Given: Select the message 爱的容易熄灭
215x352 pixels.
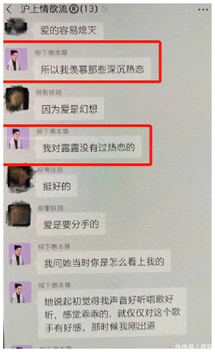Looking at the screenshot, I should pos(69,30).
